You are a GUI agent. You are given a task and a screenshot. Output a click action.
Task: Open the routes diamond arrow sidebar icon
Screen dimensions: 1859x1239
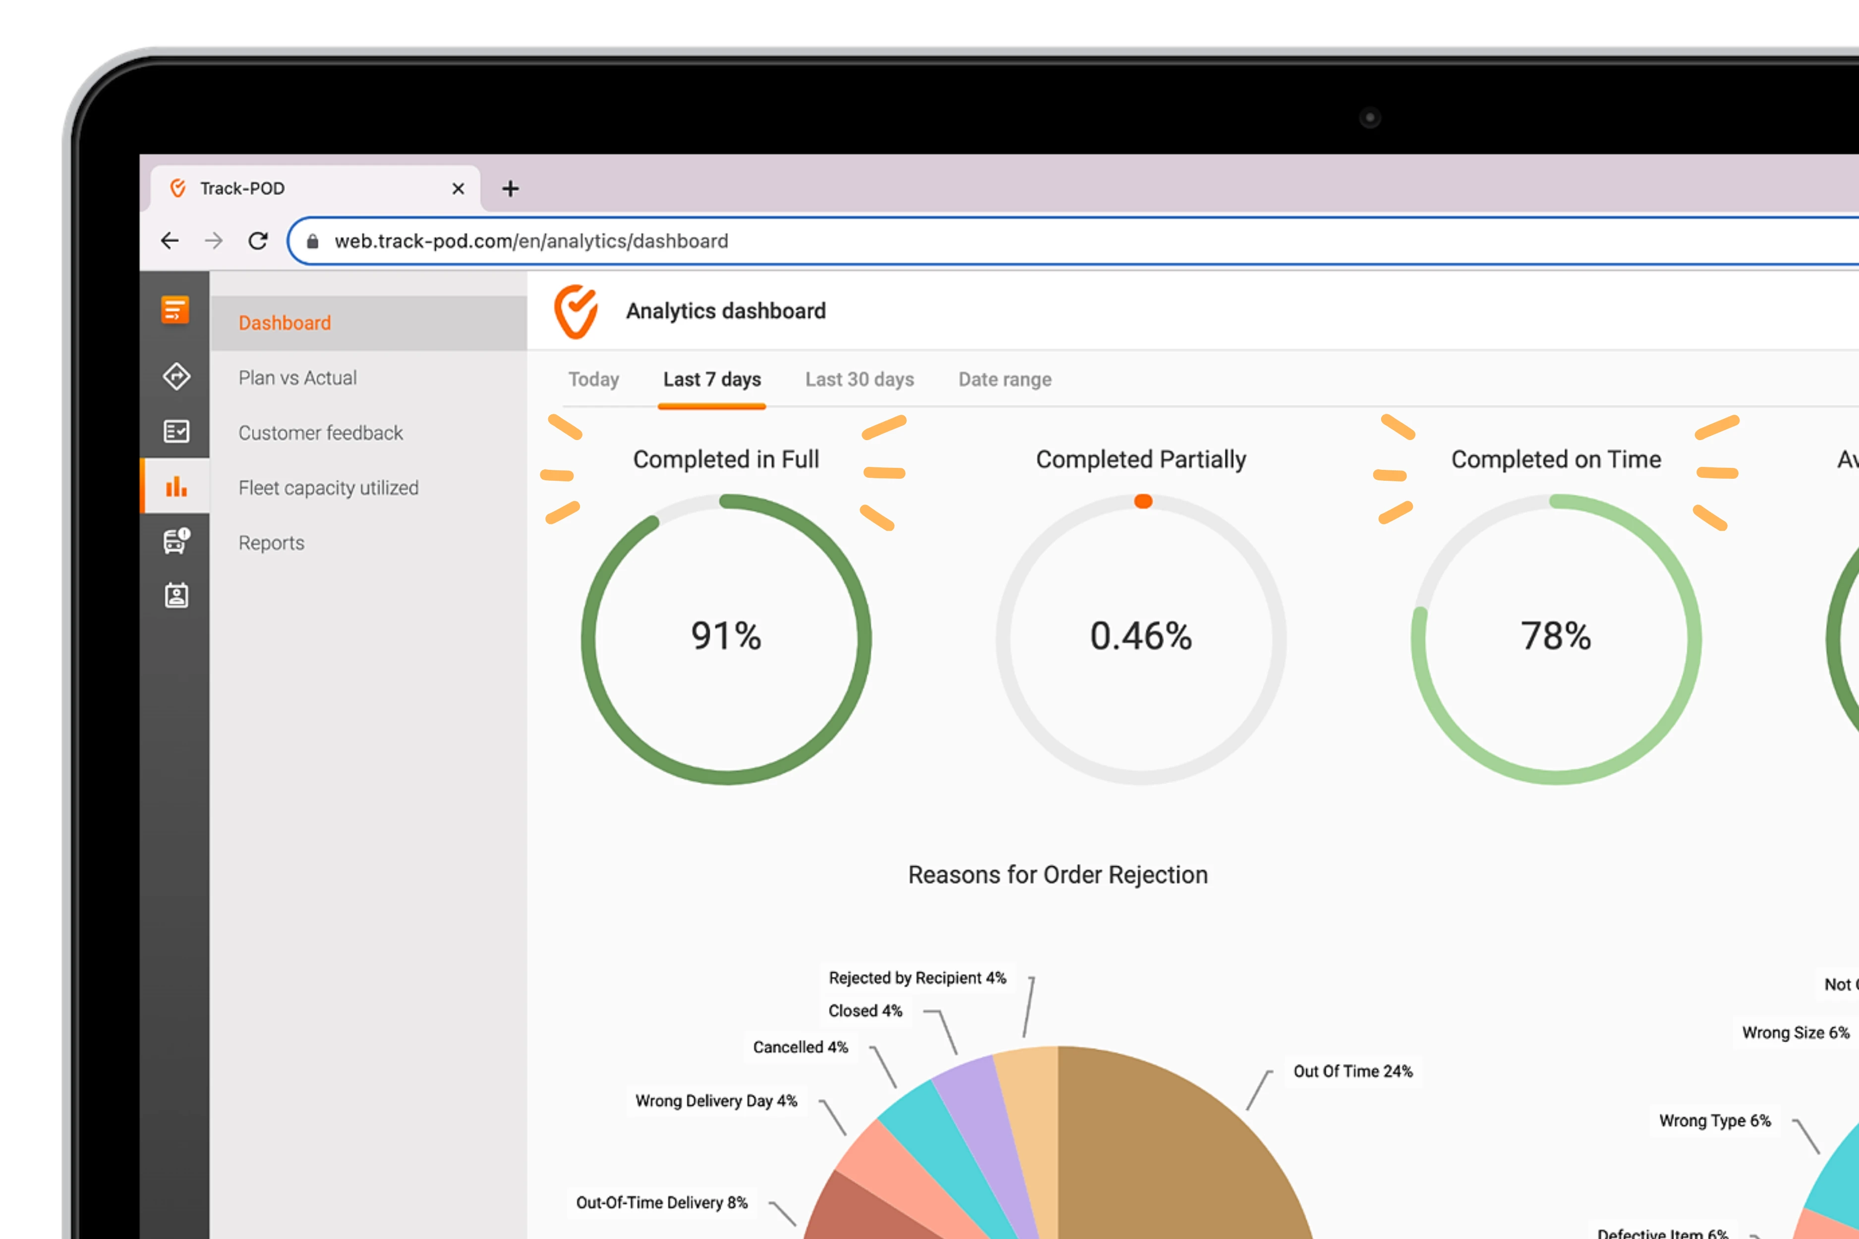(x=175, y=376)
